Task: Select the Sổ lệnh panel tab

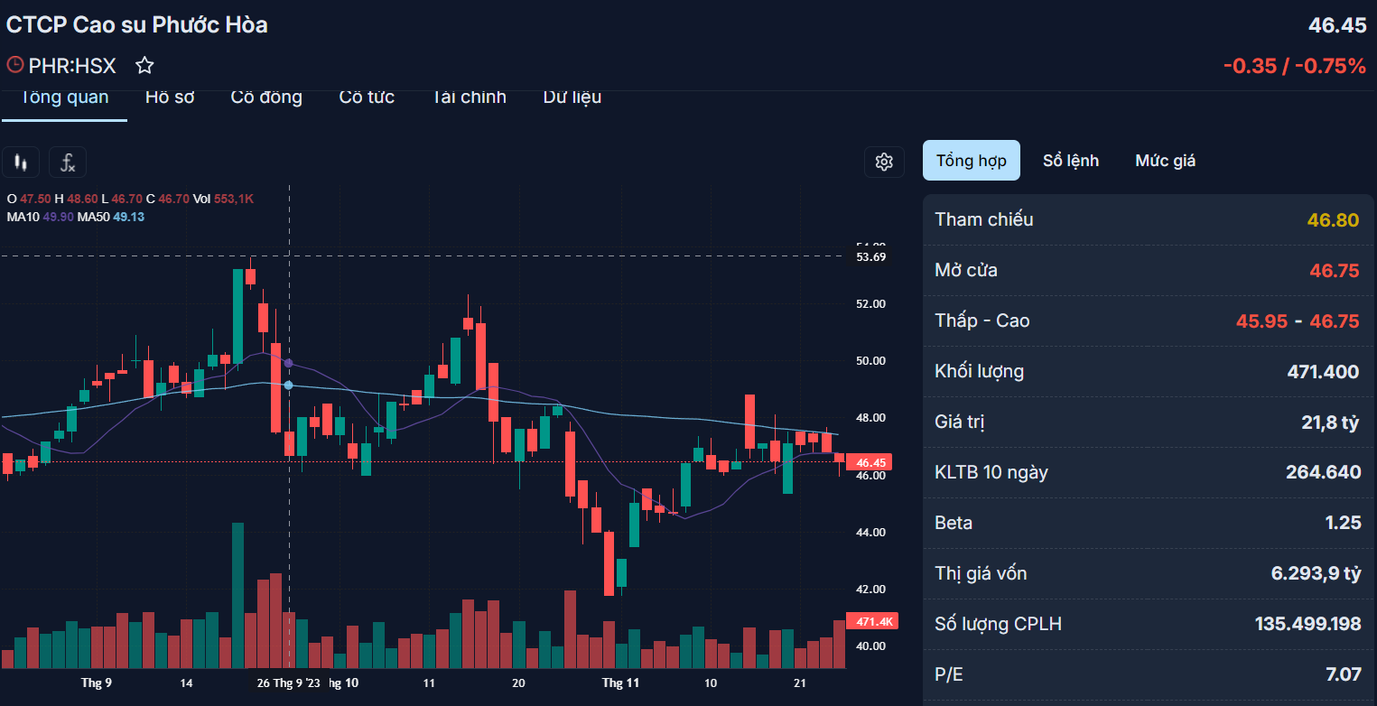Action: point(1071,161)
